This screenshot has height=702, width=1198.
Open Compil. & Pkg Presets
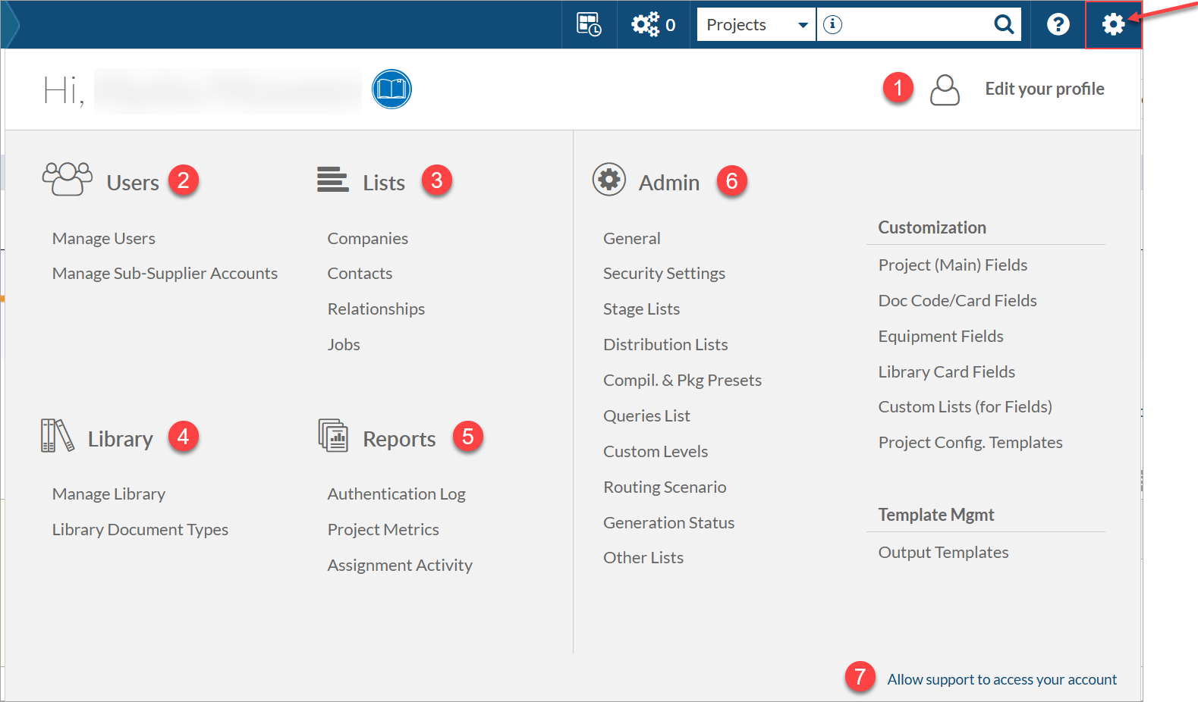682,381
